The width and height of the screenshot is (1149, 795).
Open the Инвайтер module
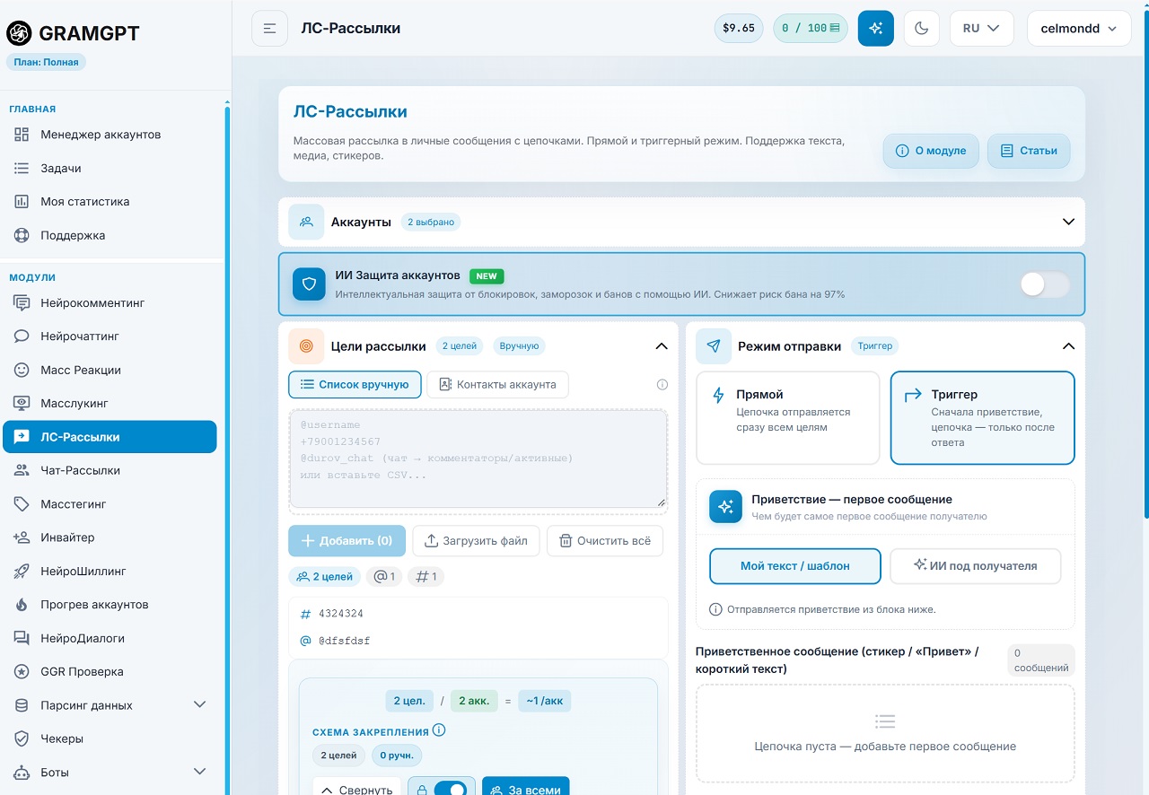click(110, 537)
